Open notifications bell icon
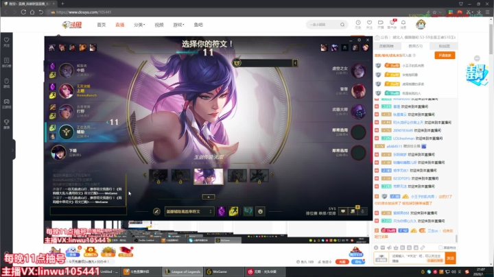Screen dimensions: 494x277 click(x=403, y=24)
